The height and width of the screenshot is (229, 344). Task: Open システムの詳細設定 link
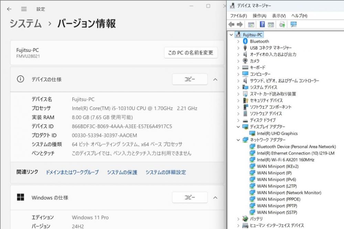pyautogui.click(x=166, y=172)
